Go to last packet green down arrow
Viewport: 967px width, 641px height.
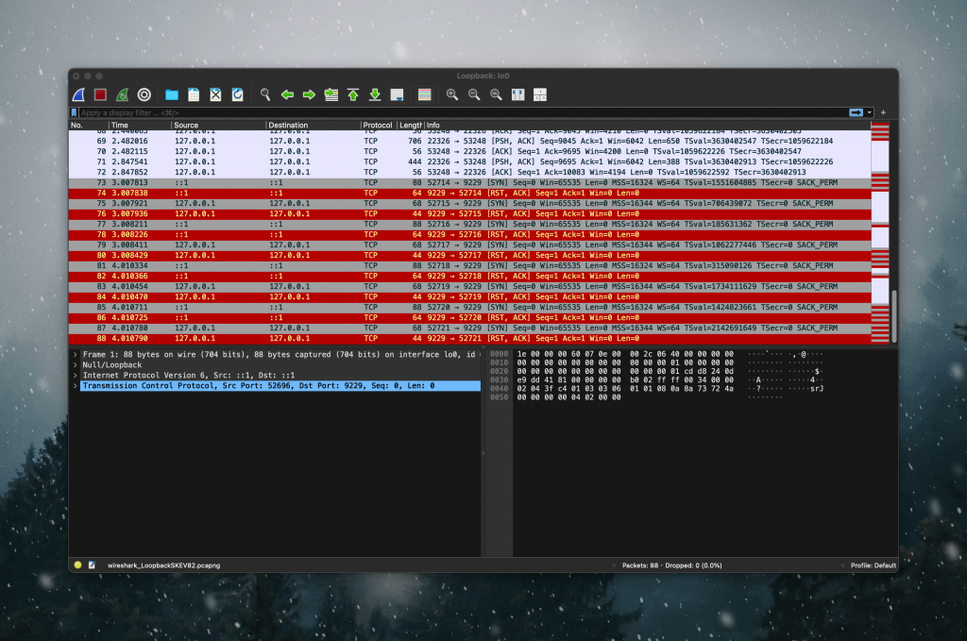pos(375,94)
